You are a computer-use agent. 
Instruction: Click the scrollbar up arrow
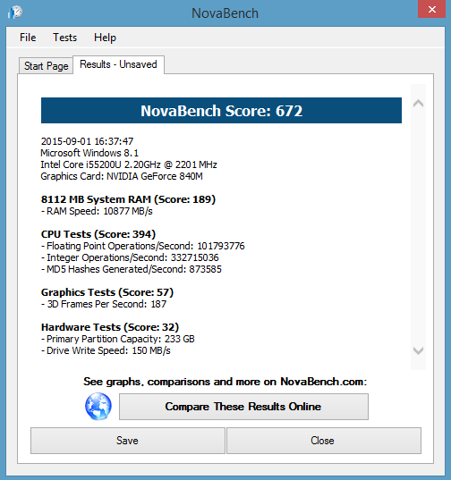click(x=418, y=104)
